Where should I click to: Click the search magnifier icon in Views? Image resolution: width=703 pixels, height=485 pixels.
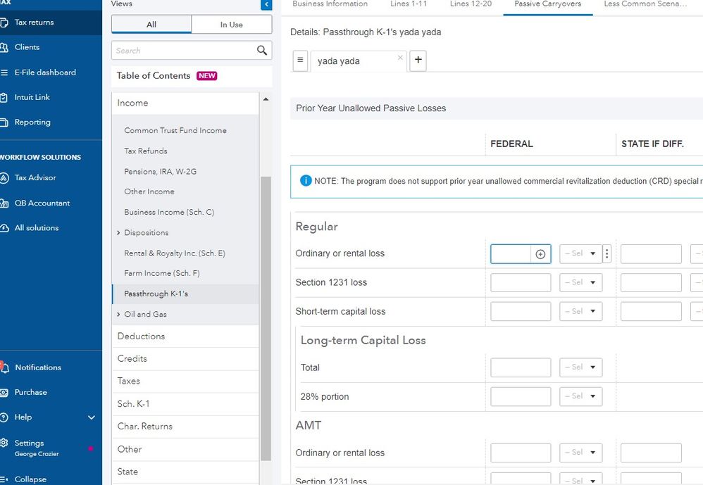pyautogui.click(x=262, y=50)
